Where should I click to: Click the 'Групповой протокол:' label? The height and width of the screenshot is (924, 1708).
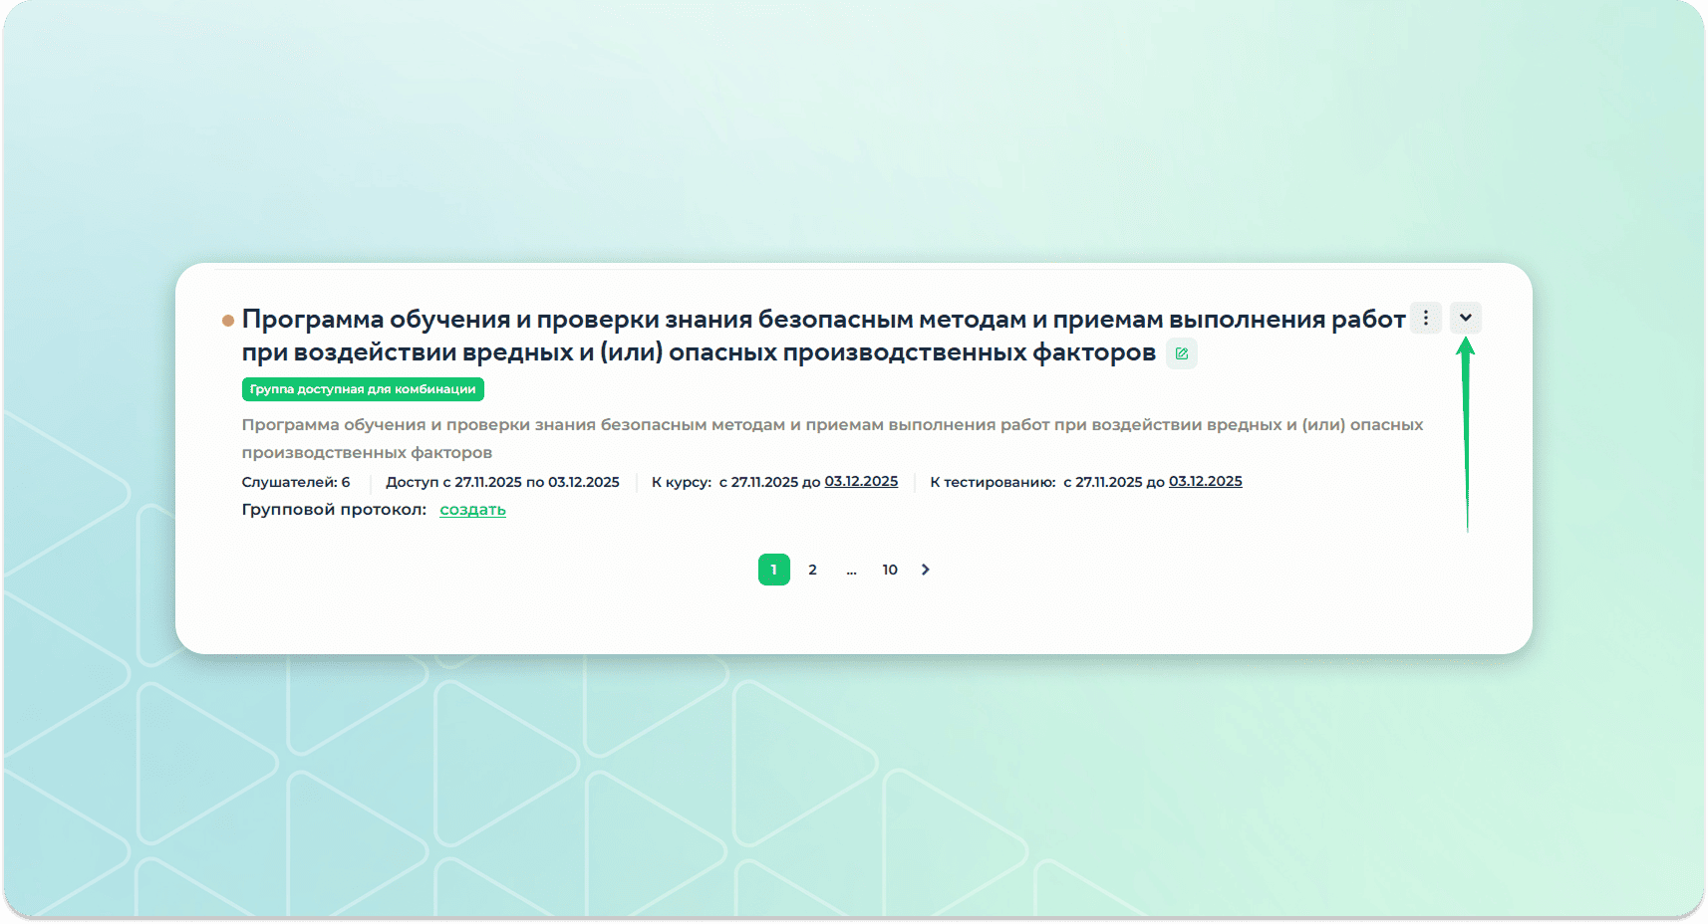coord(334,510)
